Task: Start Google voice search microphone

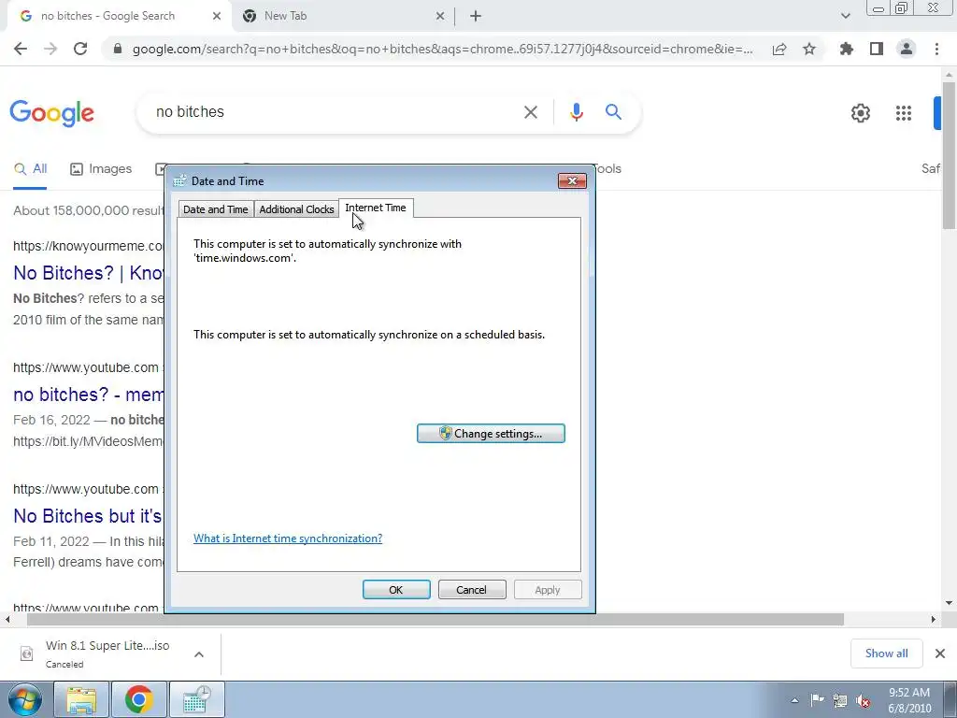Action: (576, 112)
